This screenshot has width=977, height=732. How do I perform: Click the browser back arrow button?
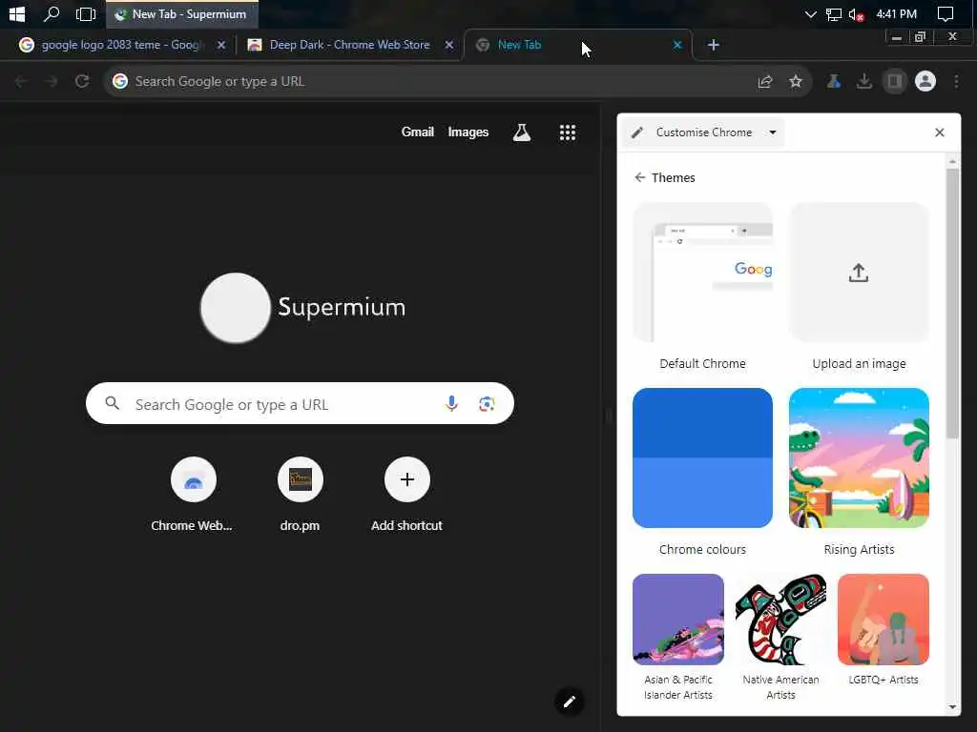pos(21,82)
